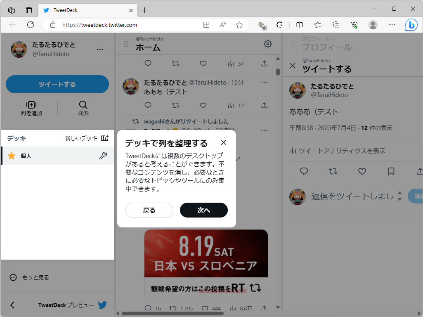This screenshot has height=317, width=423.
Task: Reply to あああ（テスト with speech bubble icon
Action: click(x=147, y=105)
